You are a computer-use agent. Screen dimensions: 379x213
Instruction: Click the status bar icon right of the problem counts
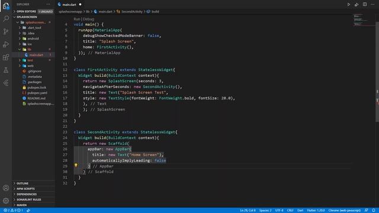[x=28, y=211]
